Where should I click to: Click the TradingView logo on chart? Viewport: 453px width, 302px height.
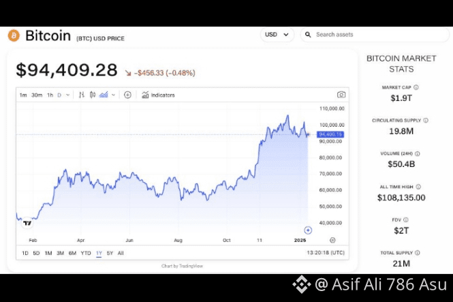[x=27, y=223]
